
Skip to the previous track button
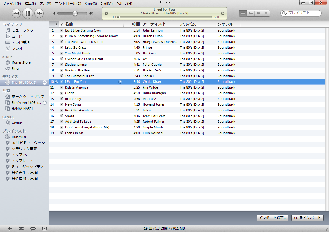(16, 13)
